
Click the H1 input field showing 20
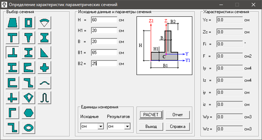coord(104,31)
